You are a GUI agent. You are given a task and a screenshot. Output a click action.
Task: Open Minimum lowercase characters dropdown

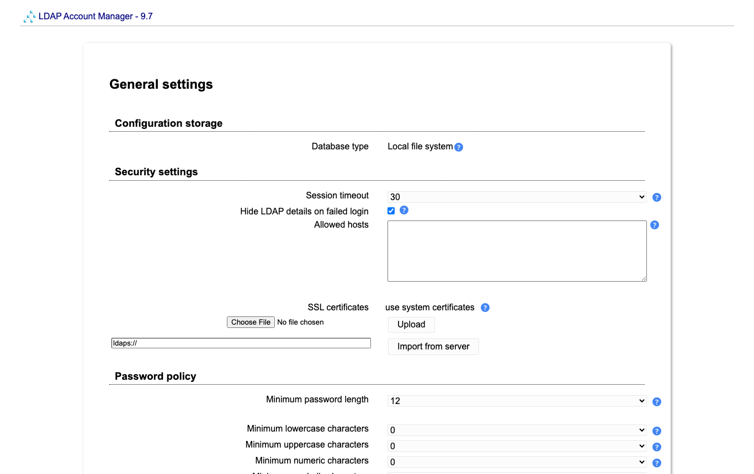point(517,430)
